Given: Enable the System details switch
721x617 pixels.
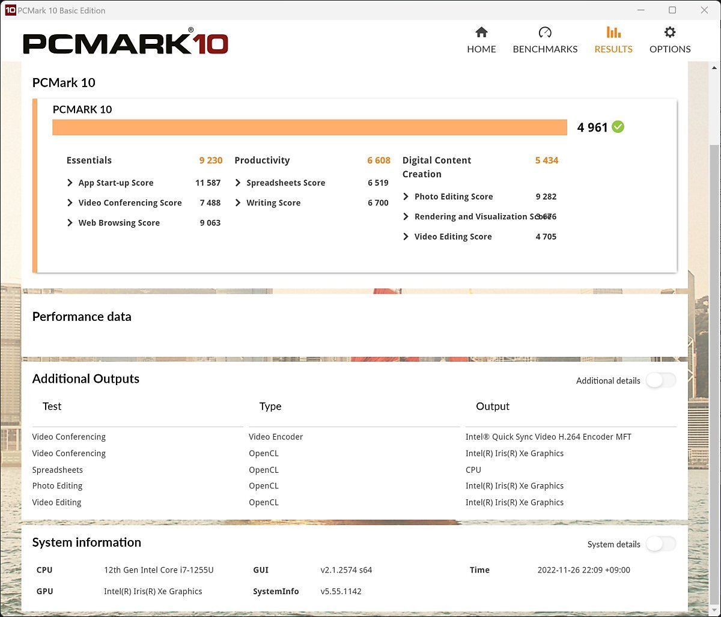Looking at the screenshot, I should pyautogui.click(x=661, y=544).
